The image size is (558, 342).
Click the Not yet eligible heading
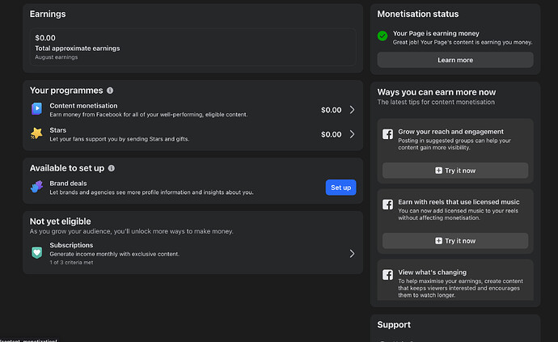click(x=60, y=222)
